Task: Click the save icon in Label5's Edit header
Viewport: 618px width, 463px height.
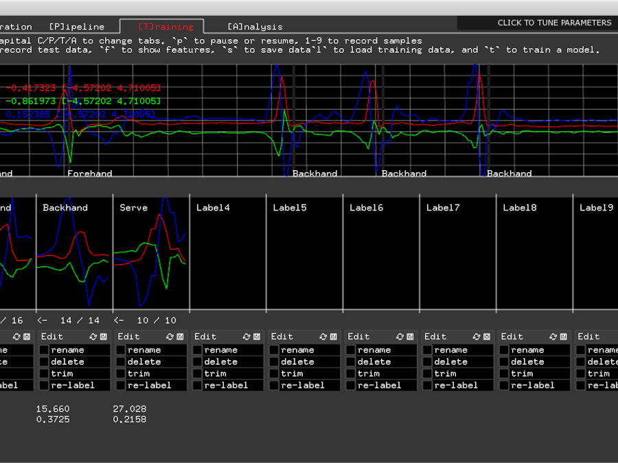Action: pyautogui.click(x=333, y=336)
